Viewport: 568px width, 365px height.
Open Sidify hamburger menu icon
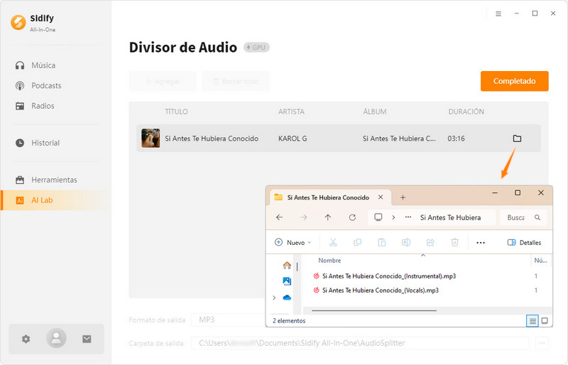click(498, 13)
